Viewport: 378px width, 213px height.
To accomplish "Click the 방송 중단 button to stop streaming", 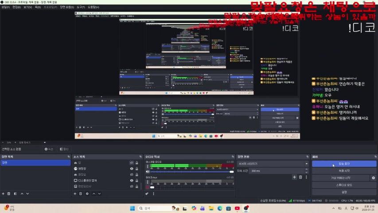I will (x=344, y=164).
